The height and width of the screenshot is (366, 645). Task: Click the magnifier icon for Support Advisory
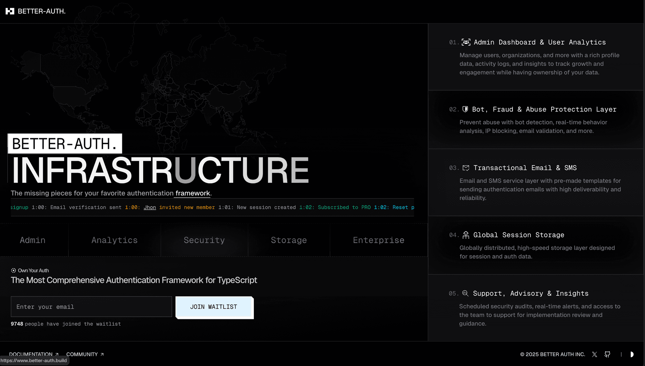(465, 293)
